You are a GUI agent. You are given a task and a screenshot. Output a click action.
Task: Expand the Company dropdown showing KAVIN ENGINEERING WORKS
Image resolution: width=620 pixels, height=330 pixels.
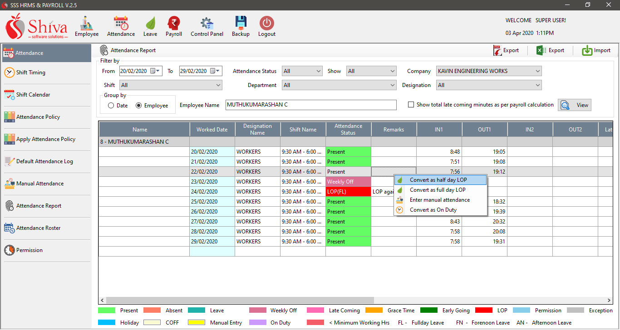(488, 71)
